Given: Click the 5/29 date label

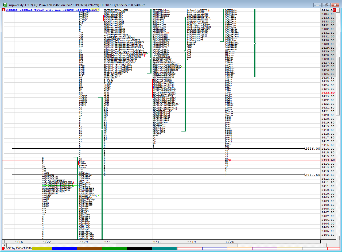Looking at the screenshot, I should pyautogui.click(x=84, y=242).
